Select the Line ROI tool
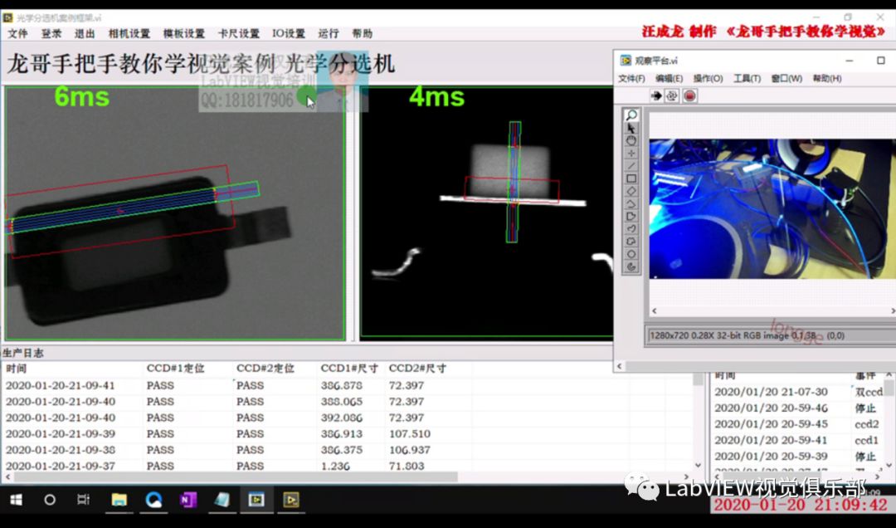Image resolution: width=896 pixels, height=528 pixels. (x=631, y=166)
